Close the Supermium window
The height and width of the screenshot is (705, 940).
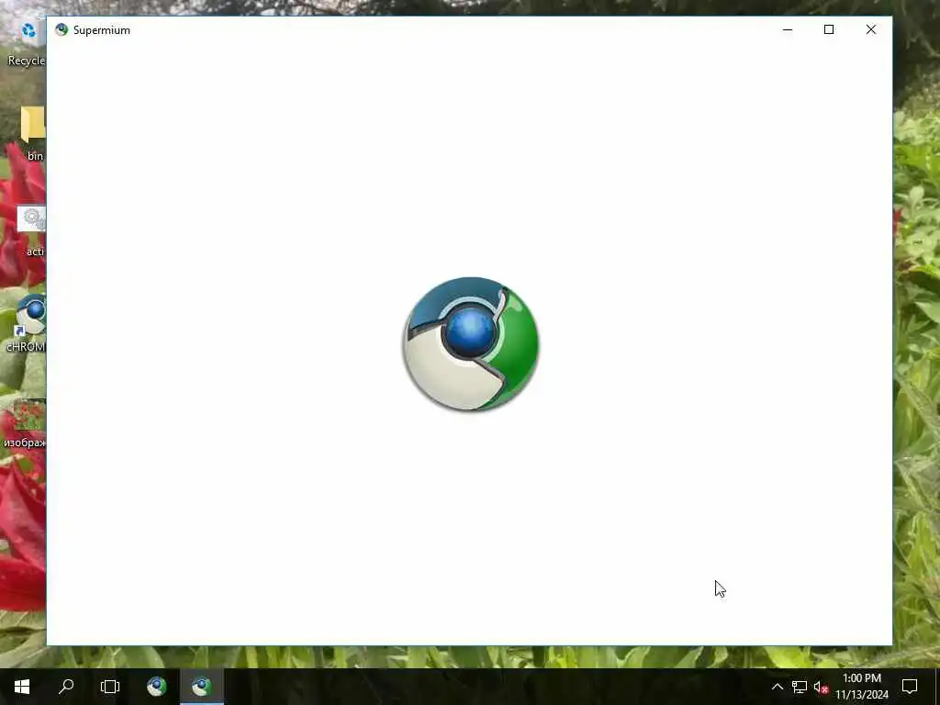pos(871,29)
